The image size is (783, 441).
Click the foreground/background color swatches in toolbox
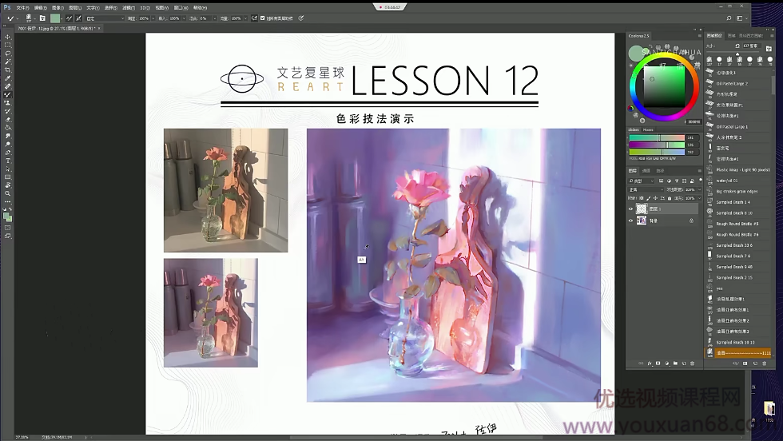7,217
